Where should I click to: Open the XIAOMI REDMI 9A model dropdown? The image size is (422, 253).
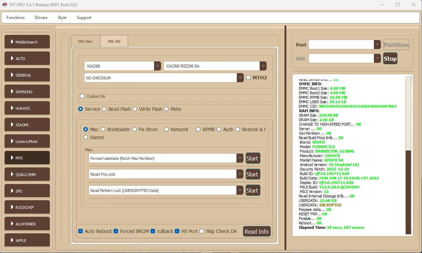pos(263,66)
